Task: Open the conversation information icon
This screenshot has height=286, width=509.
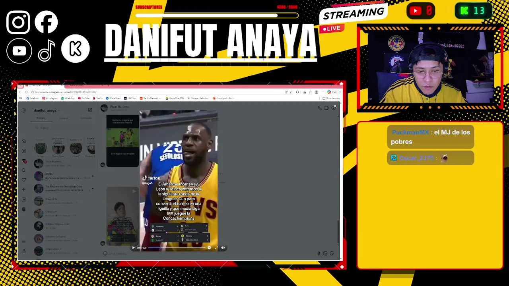Action: coord(333,108)
